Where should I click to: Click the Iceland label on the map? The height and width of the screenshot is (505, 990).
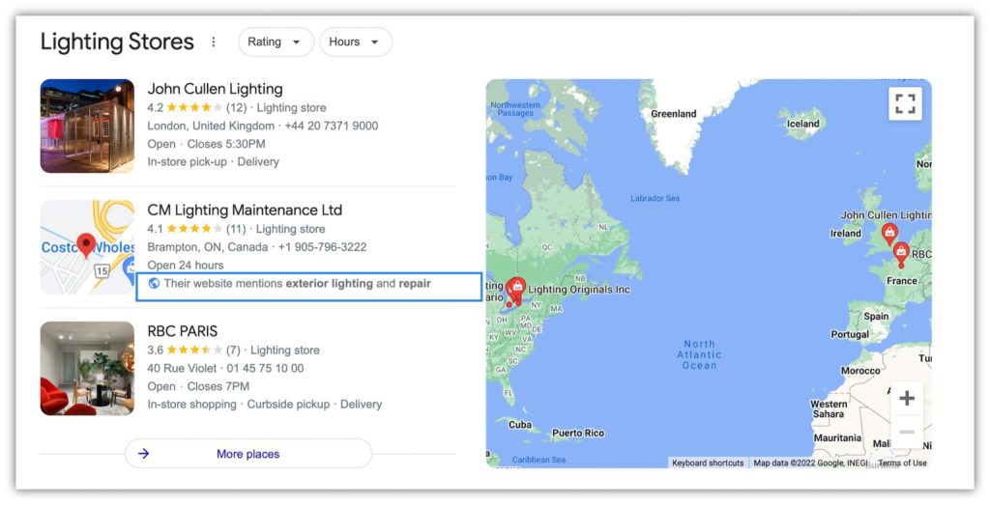click(x=802, y=124)
